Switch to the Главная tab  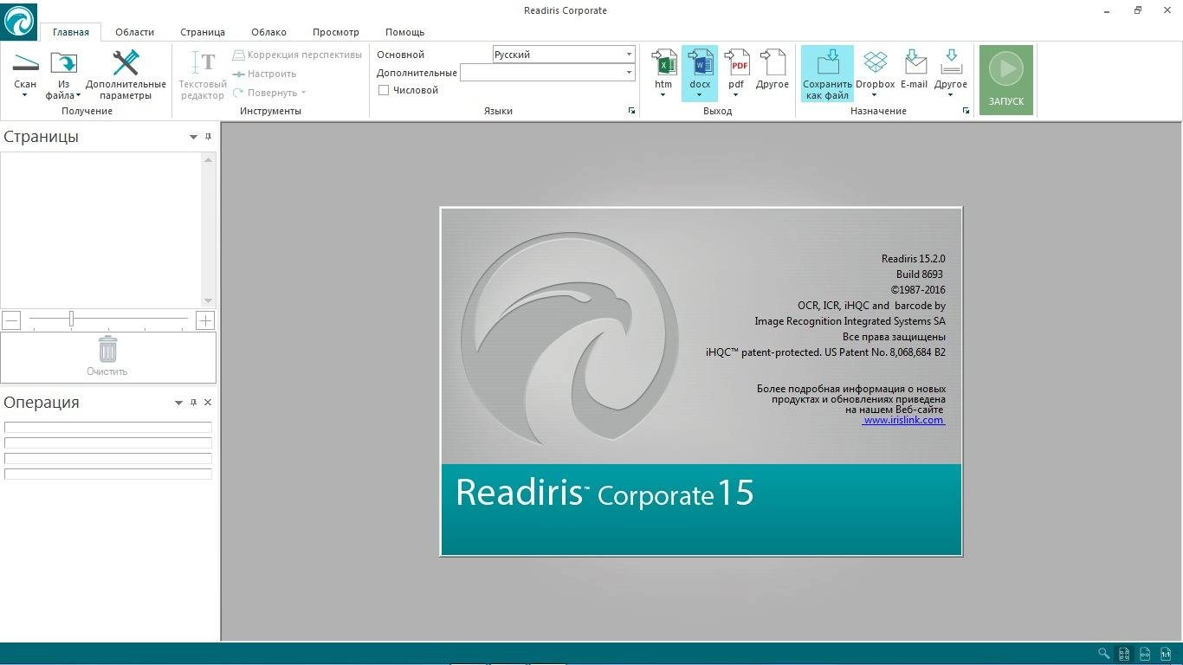[71, 32]
